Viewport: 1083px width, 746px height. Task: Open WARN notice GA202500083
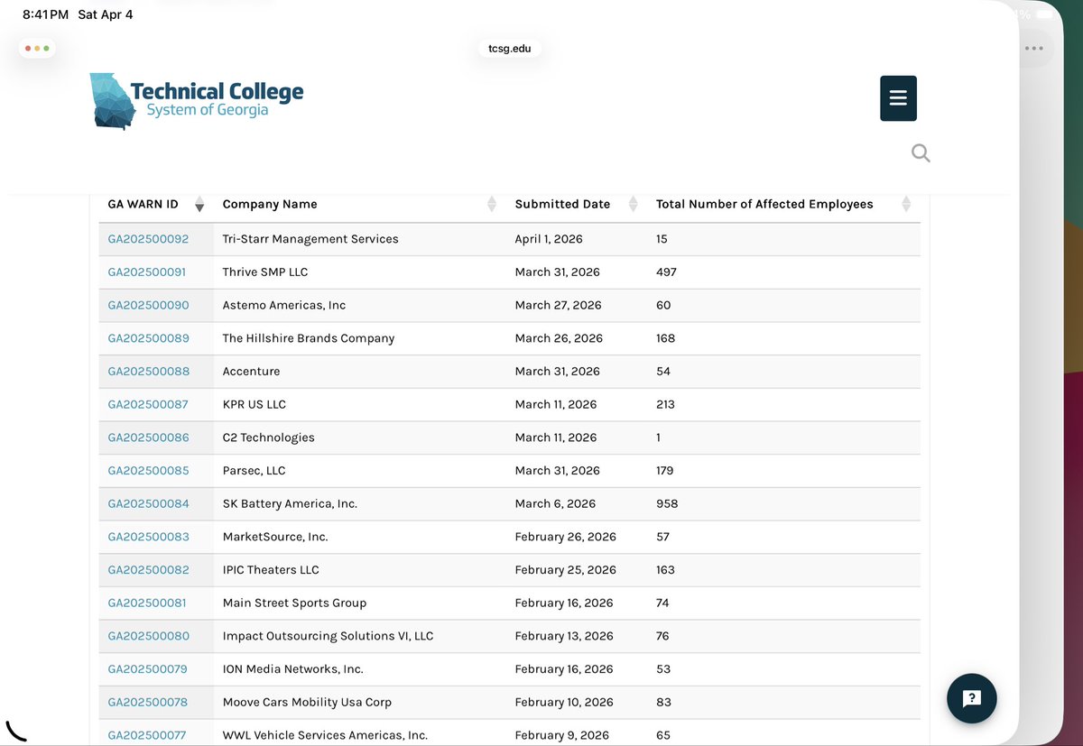pos(148,537)
